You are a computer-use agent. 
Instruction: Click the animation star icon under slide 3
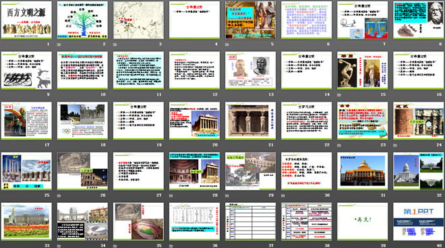click(x=115, y=44)
